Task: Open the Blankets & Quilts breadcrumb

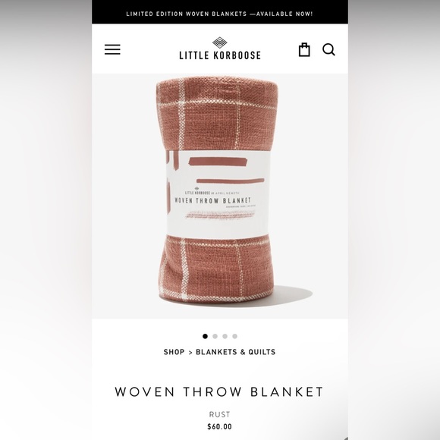Action: pyautogui.click(x=236, y=352)
